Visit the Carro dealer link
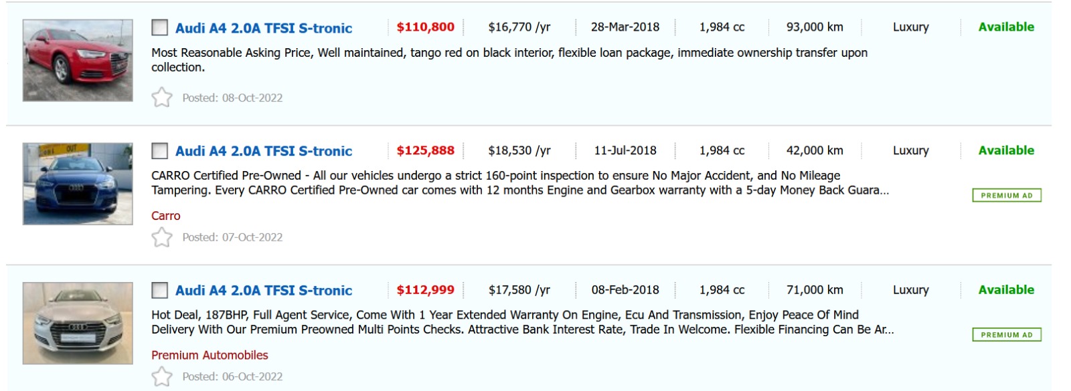Screen dimensions: 1071x391 point(165,216)
